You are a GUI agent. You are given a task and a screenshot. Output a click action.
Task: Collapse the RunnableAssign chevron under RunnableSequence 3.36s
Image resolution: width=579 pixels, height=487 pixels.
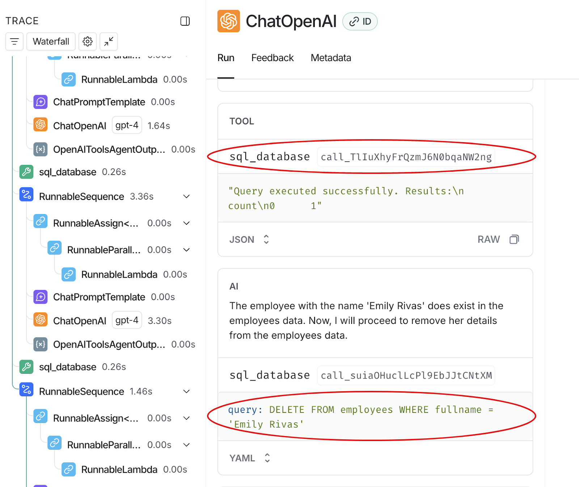click(186, 223)
